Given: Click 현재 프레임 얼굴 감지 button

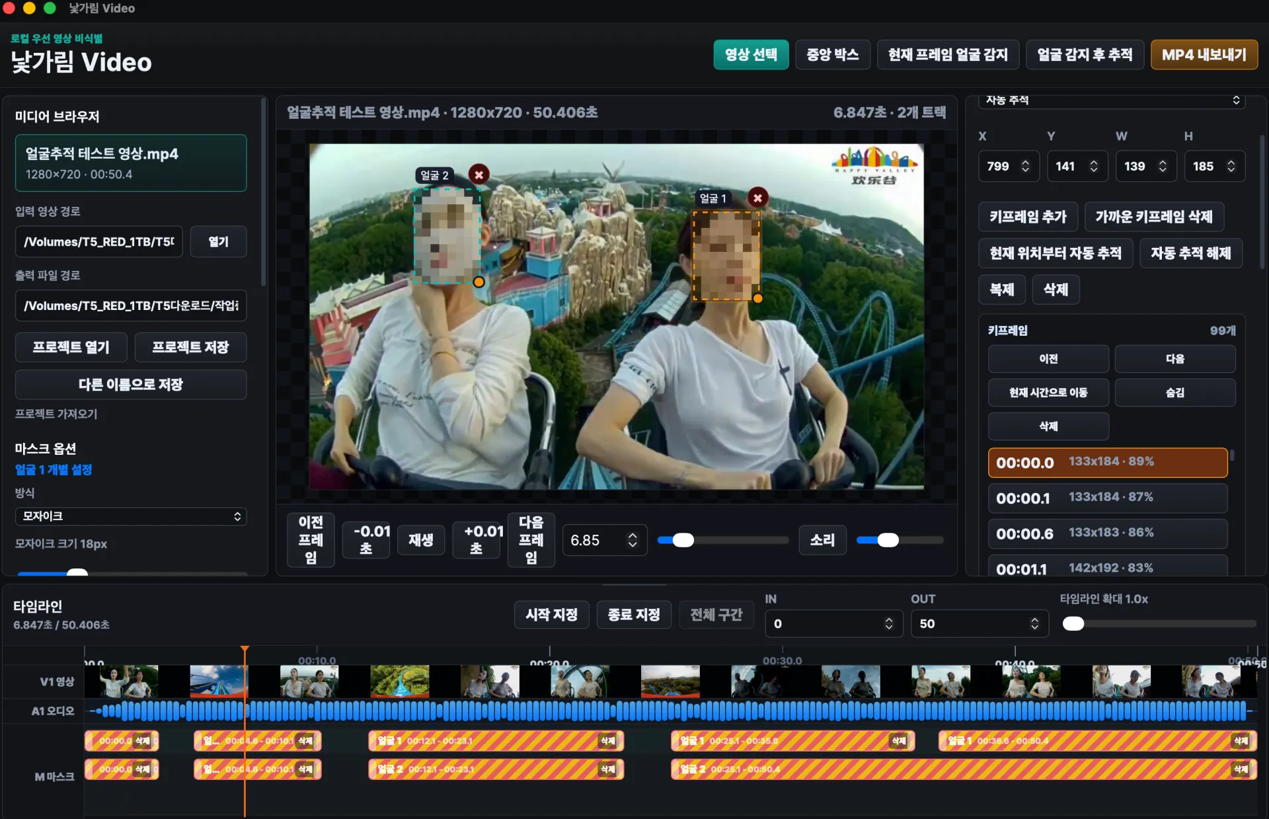Looking at the screenshot, I should click(948, 55).
